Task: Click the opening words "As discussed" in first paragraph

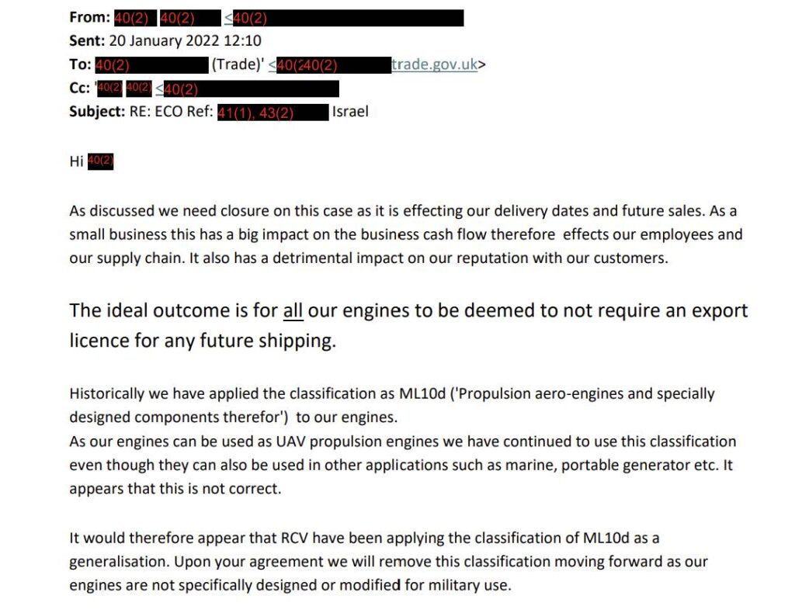Action: [108, 210]
